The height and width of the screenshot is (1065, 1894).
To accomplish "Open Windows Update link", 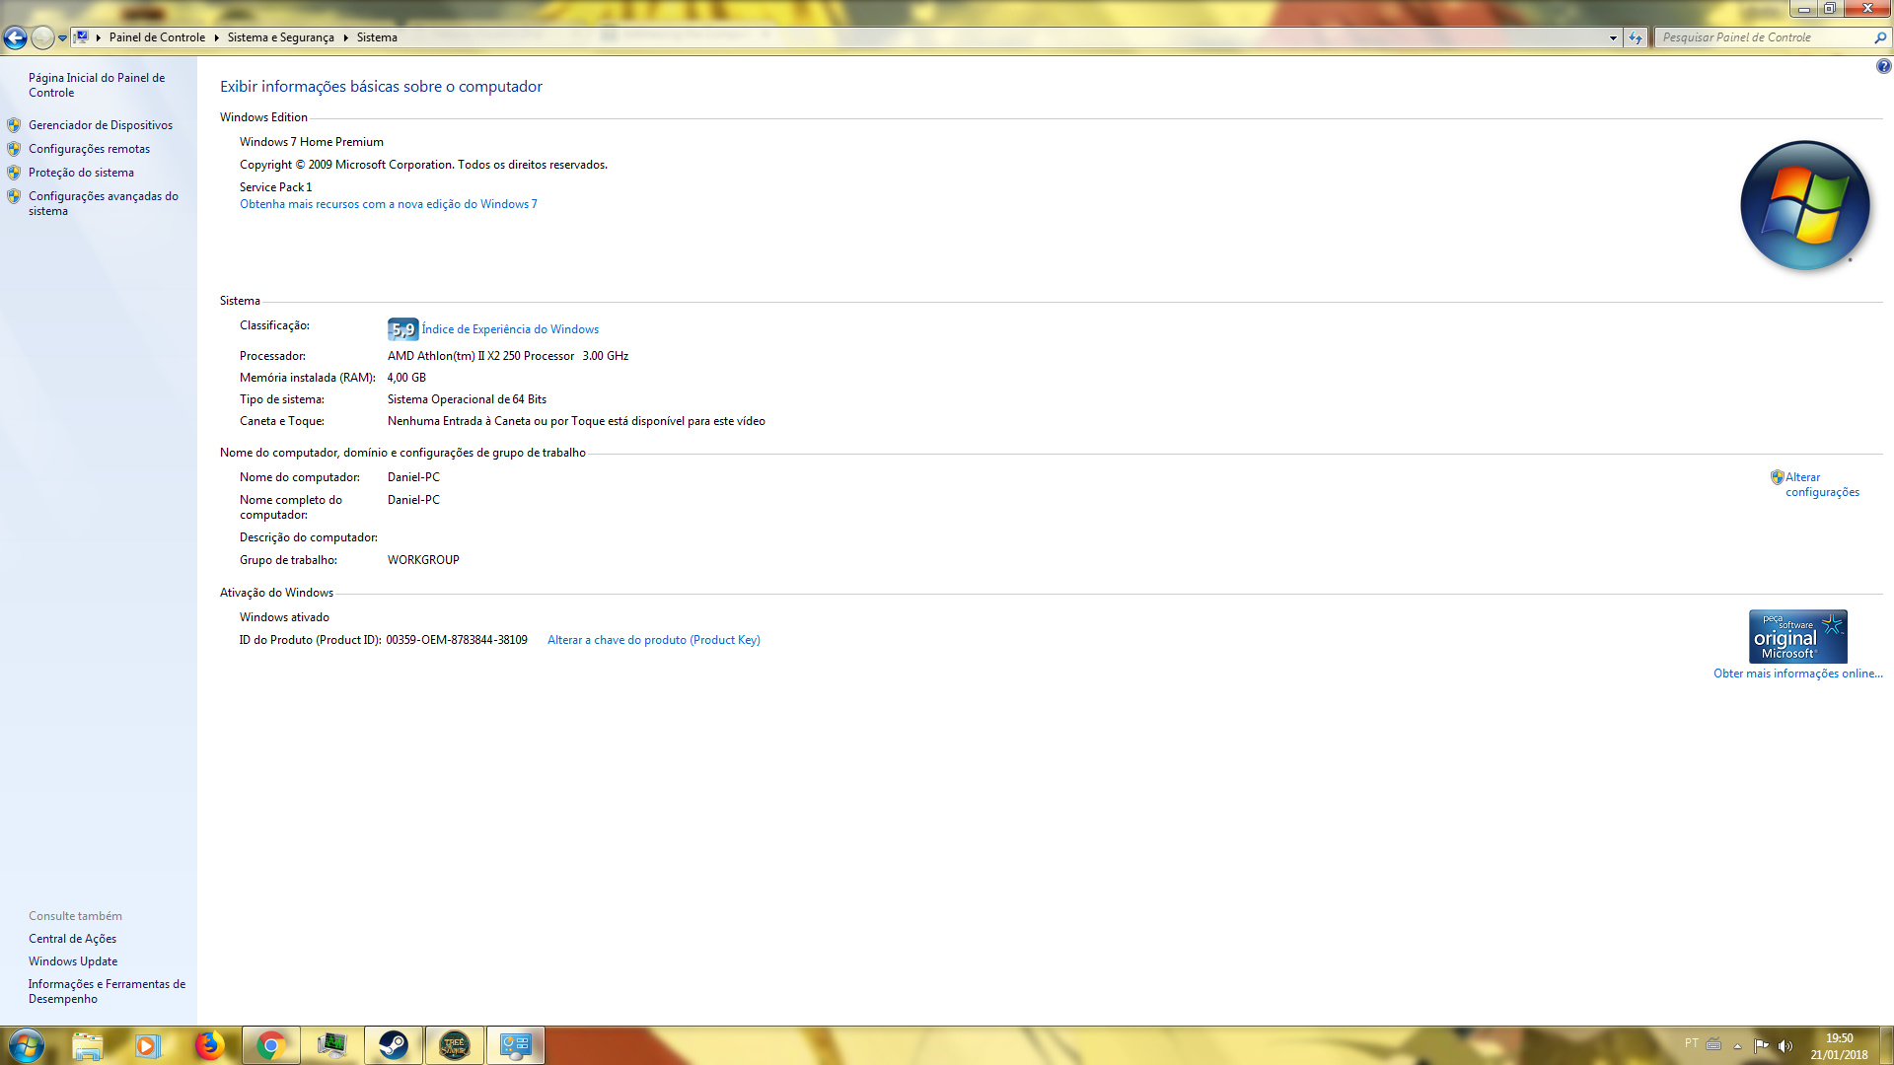I will pos(73,961).
